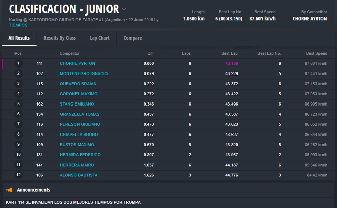Select the Compare tab
This screenshot has height=208, width=337.
coord(132,38)
